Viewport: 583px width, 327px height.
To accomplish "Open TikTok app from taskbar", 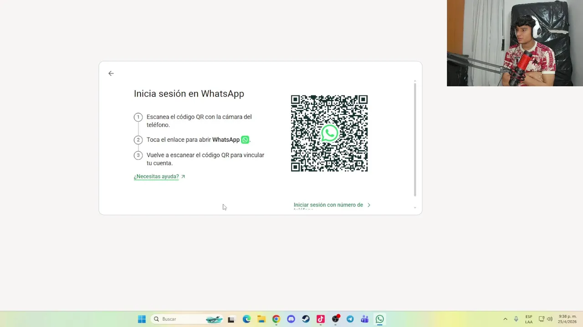I will pyautogui.click(x=320, y=319).
